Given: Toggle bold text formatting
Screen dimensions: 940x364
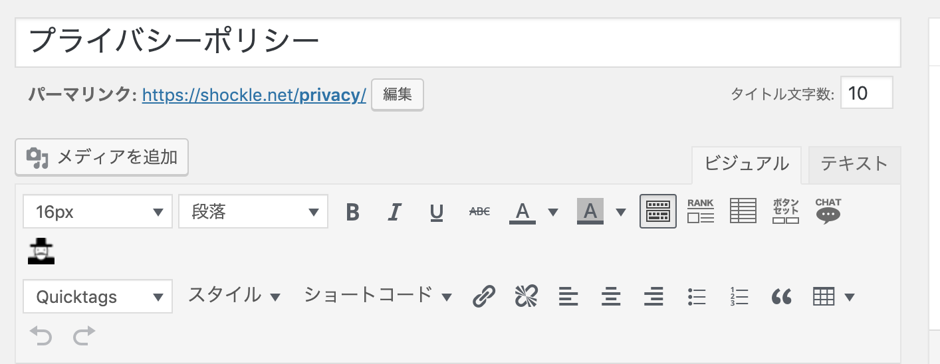Looking at the screenshot, I should (x=353, y=212).
